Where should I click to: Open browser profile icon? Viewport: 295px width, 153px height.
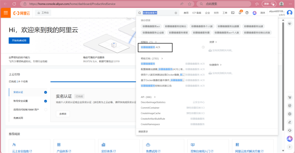tap(281, 4)
